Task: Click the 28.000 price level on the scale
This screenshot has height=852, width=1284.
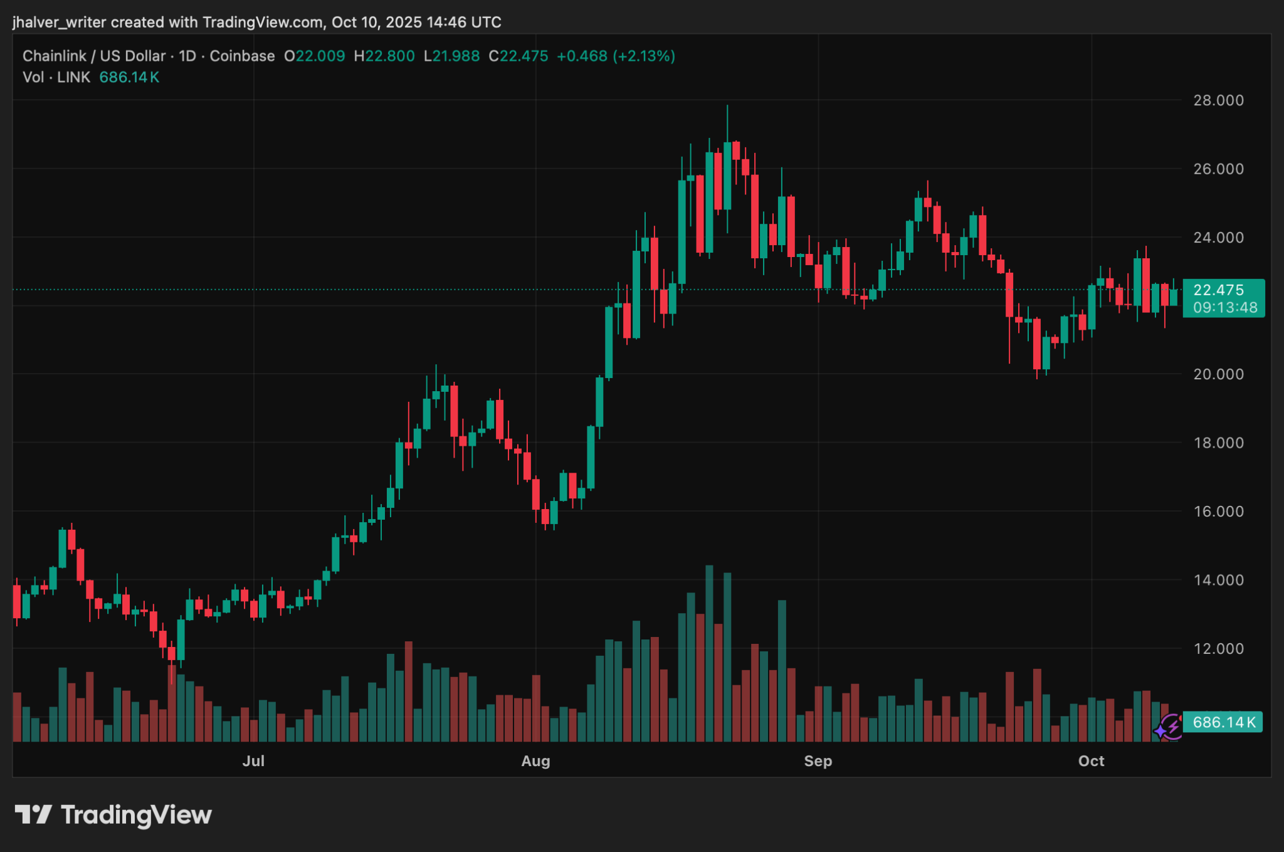Action: pyautogui.click(x=1219, y=100)
